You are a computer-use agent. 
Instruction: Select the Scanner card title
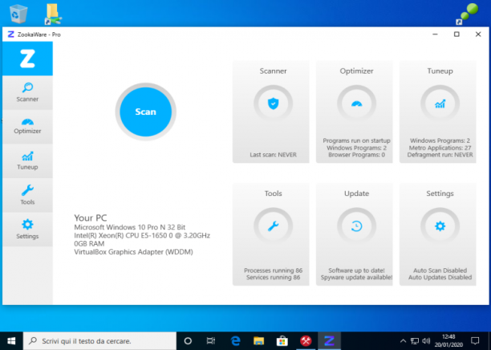click(273, 71)
